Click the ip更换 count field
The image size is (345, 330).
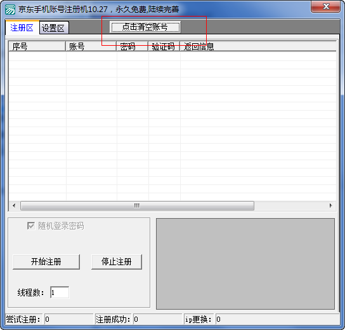point(277,319)
